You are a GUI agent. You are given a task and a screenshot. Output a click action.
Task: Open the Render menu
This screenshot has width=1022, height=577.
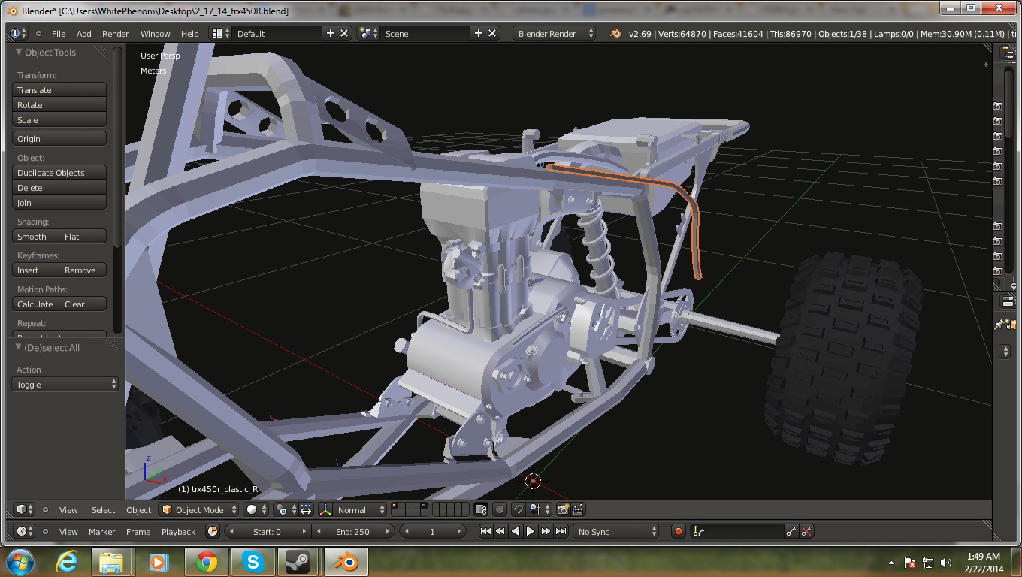[x=115, y=33]
